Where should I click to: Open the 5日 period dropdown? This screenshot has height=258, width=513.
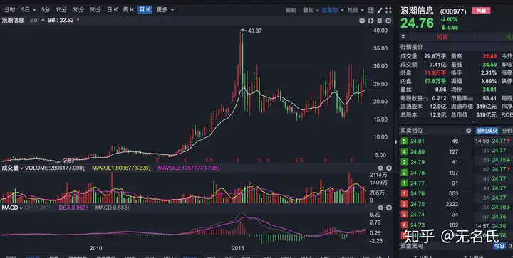tap(28, 10)
